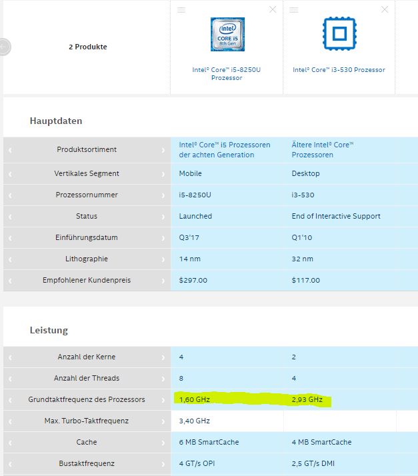This screenshot has height=476, width=418.
Task: Open the Intel Core i5-8250U Prozessor link
Action: (x=227, y=74)
